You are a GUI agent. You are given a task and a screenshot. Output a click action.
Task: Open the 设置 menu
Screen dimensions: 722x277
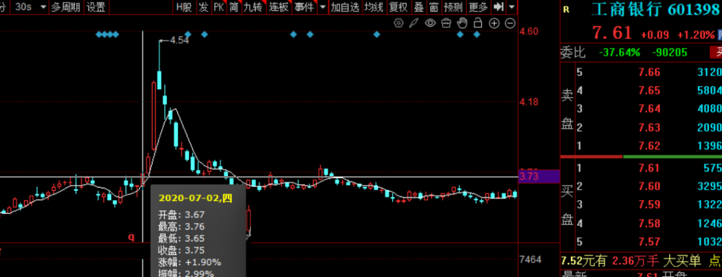[96, 7]
